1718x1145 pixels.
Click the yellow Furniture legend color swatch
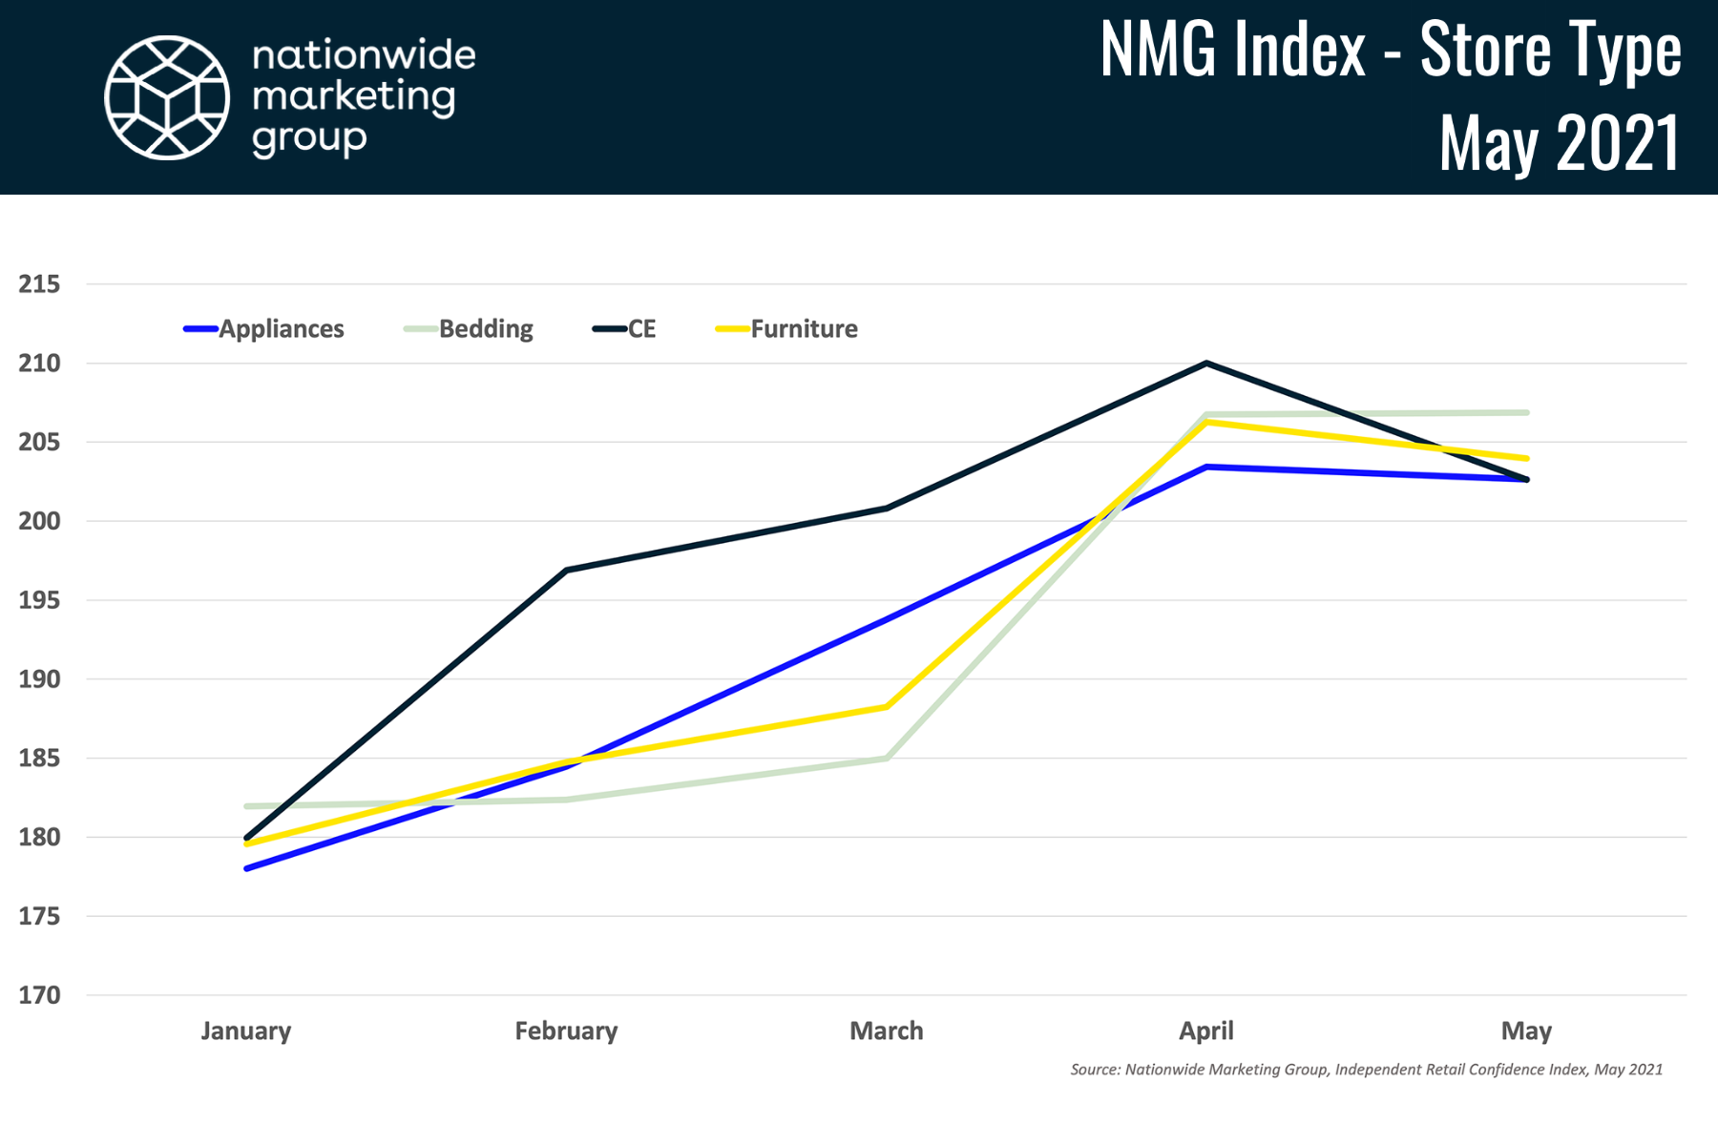click(x=733, y=329)
